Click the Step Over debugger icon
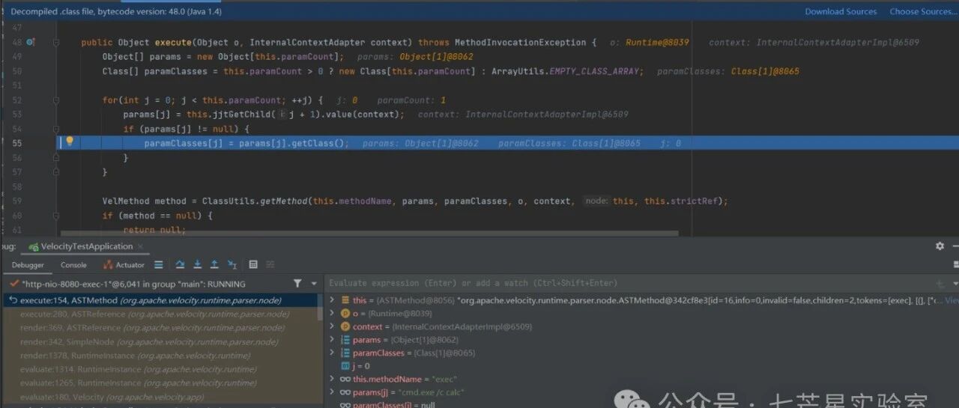The image size is (959, 408). (181, 265)
